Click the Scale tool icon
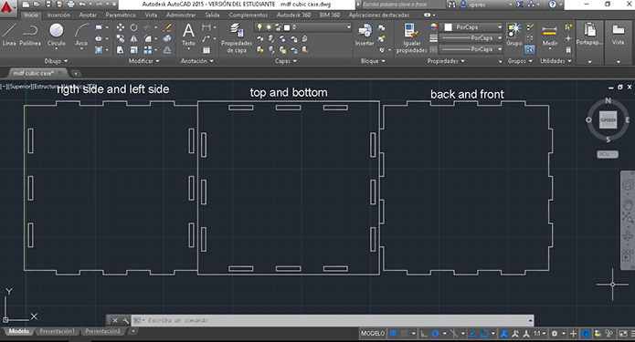The width and height of the screenshot is (635, 342). (133, 50)
